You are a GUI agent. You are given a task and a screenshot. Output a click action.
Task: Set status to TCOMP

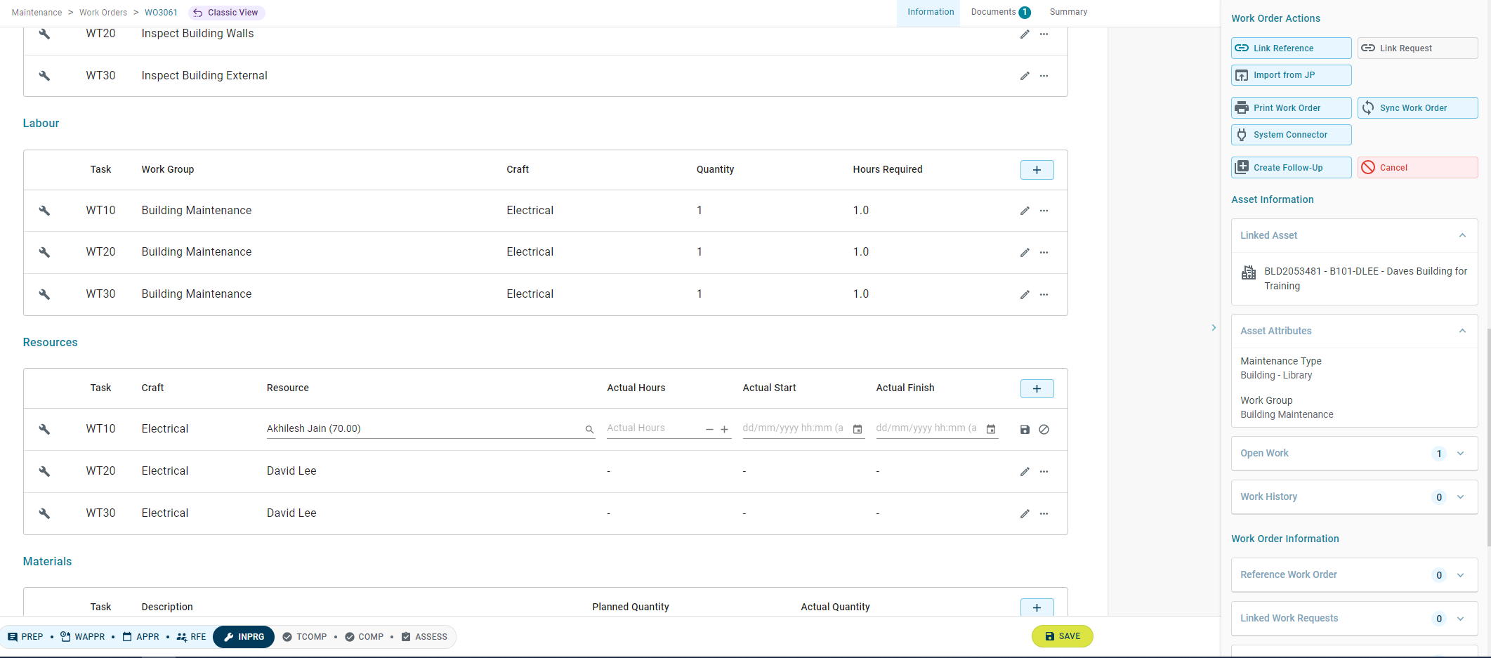tap(306, 637)
